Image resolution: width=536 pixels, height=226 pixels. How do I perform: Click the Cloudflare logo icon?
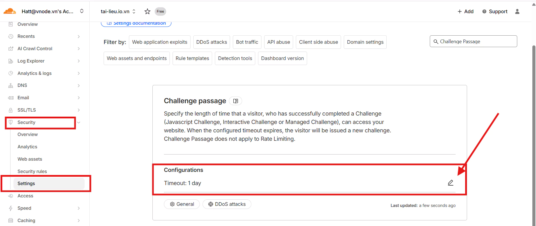pyautogui.click(x=10, y=11)
